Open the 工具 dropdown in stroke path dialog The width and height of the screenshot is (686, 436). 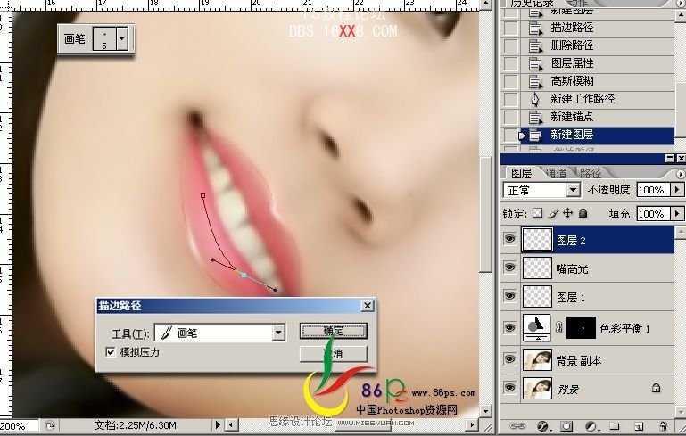(278, 333)
